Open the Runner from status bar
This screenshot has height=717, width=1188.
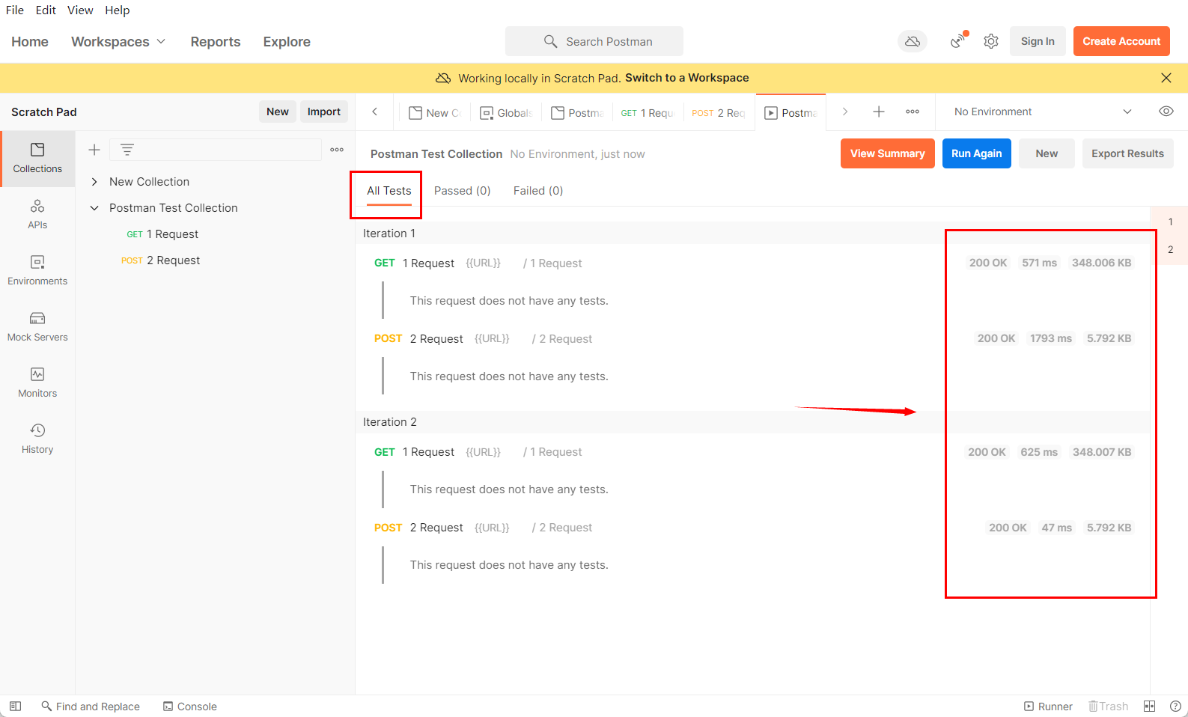1048,706
